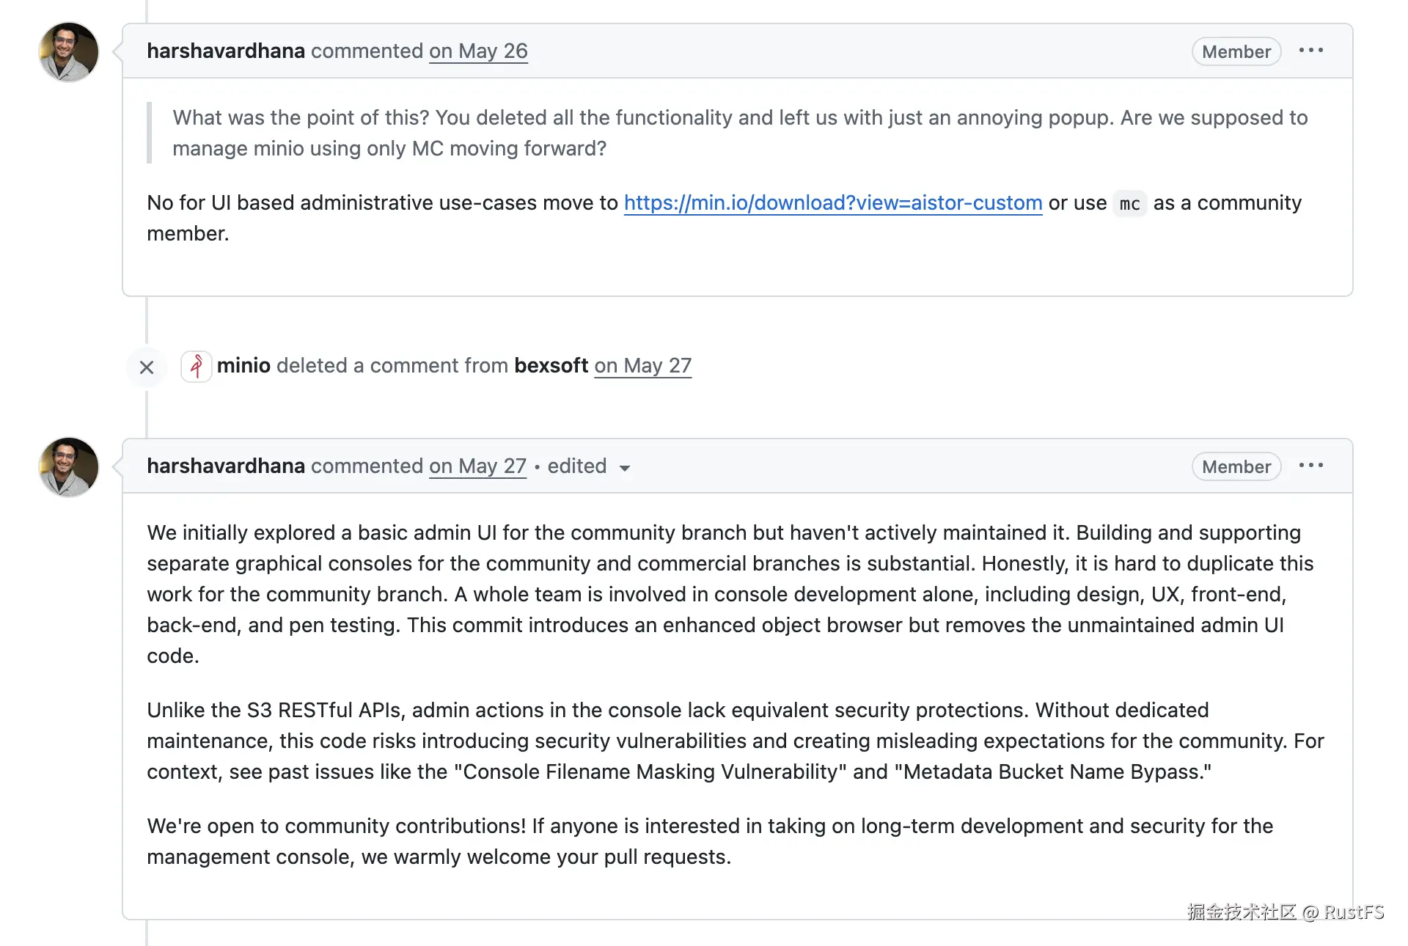
Task: Open the options menu on the May 26 comment
Action: (x=1310, y=51)
